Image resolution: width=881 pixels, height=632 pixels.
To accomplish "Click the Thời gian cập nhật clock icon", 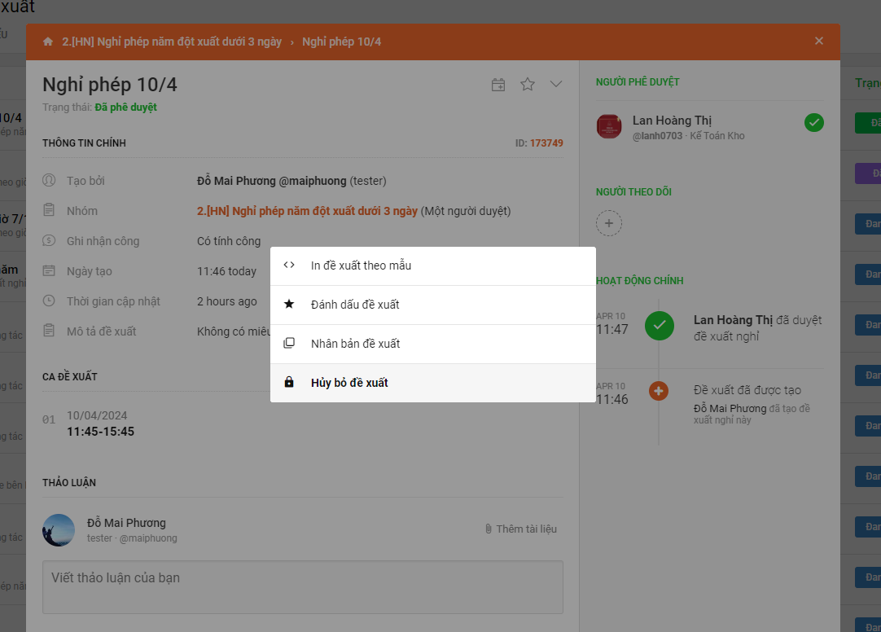I will tap(49, 301).
